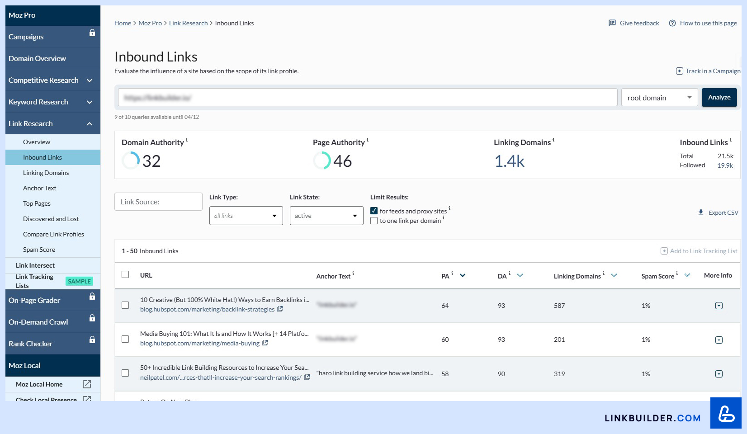The width and height of the screenshot is (747, 434).
Task: Click the Anchor Text column info icon
Action: pos(353,274)
